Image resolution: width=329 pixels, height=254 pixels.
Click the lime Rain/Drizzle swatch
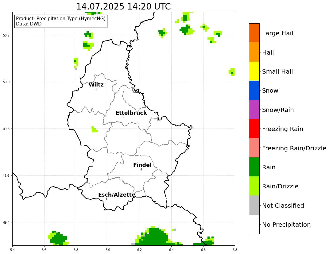(254, 186)
